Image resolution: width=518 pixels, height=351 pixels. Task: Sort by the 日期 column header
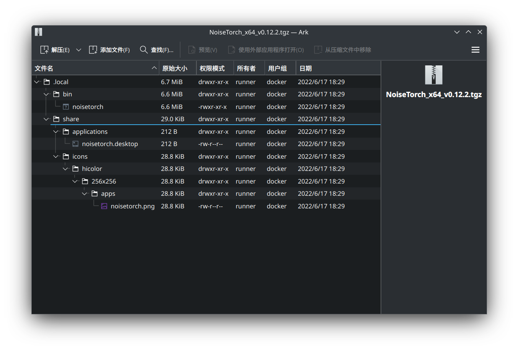[338, 68]
